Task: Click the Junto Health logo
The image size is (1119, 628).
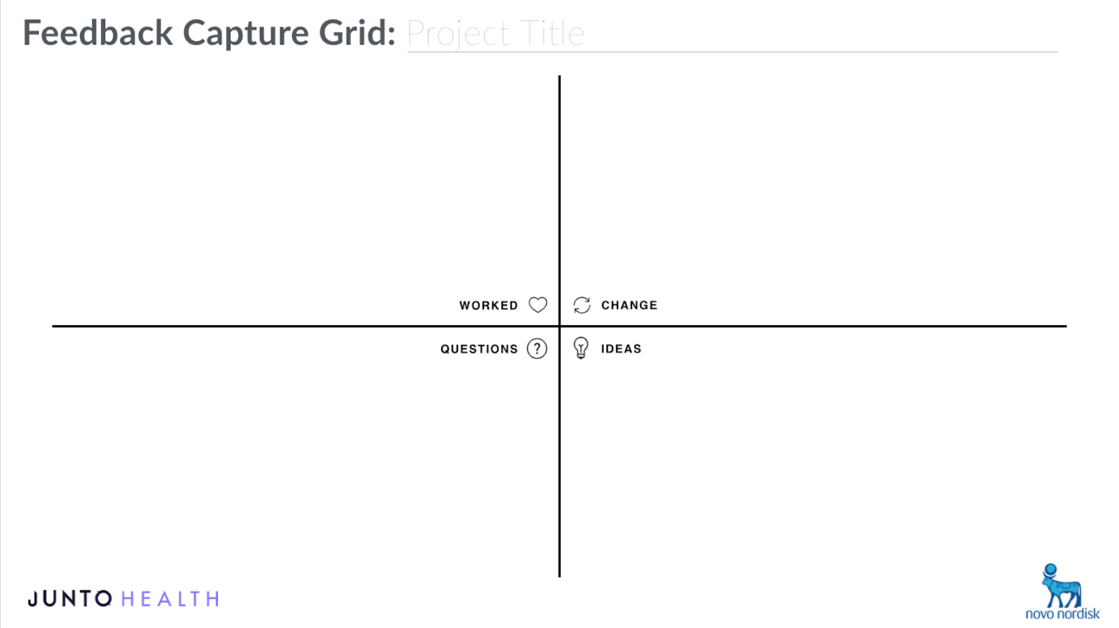Action: (x=124, y=599)
